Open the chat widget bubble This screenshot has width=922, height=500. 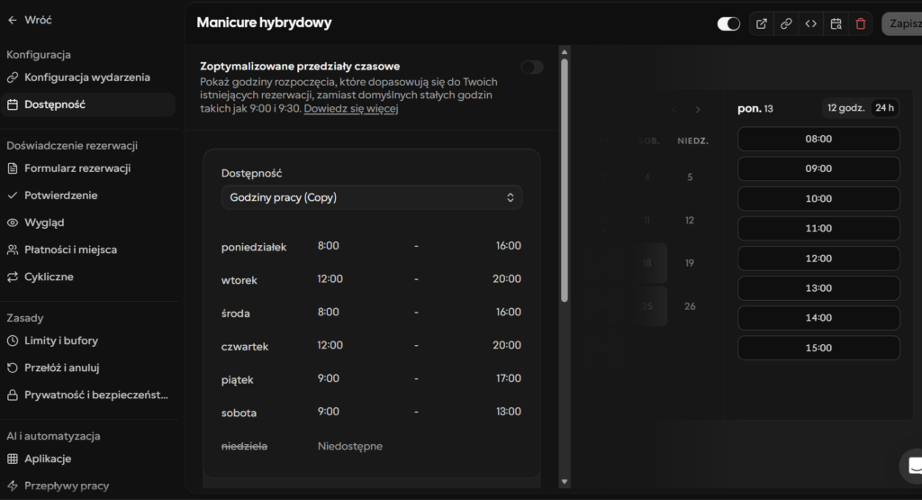(x=913, y=466)
